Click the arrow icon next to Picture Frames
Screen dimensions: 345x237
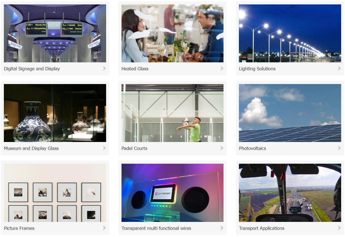(x=104, y=228)
